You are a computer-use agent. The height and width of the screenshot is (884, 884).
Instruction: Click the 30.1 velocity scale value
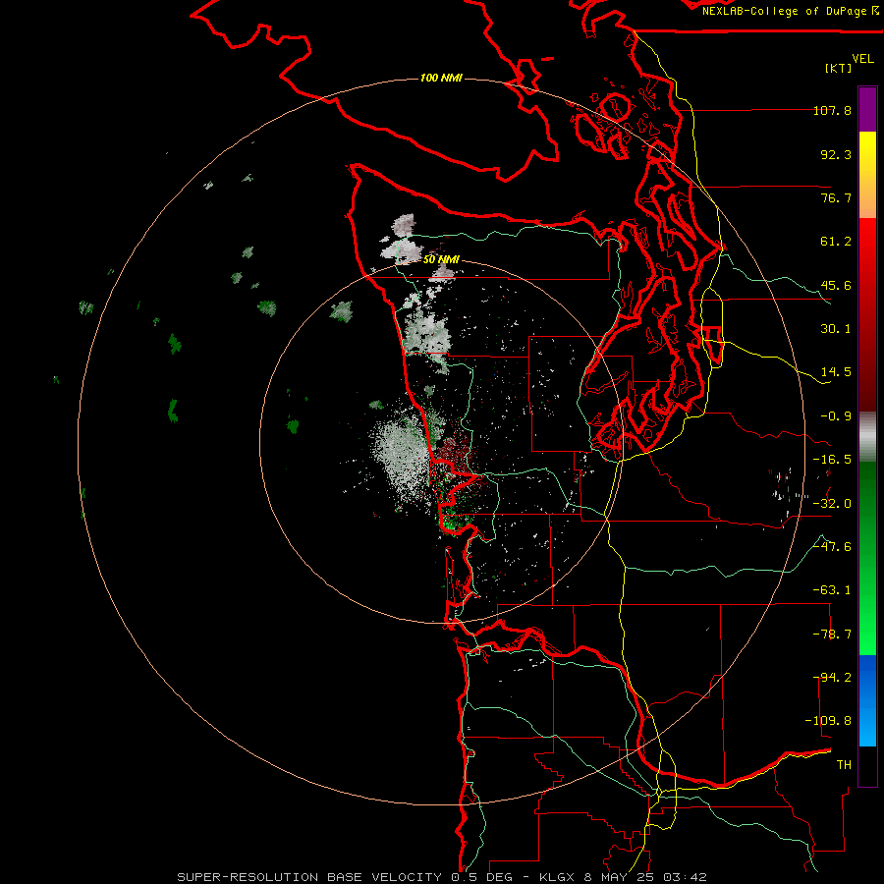point(836,329)
